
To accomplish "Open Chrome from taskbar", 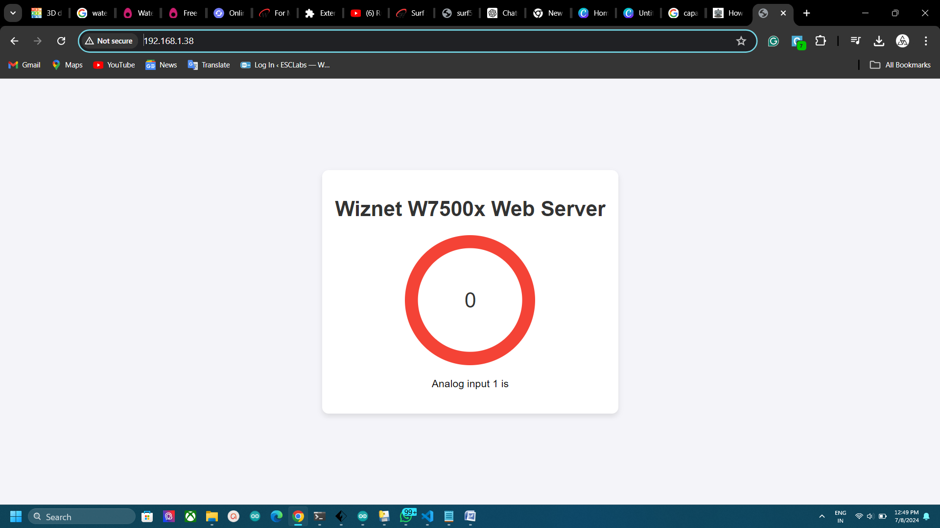I will tap(298, 516).
